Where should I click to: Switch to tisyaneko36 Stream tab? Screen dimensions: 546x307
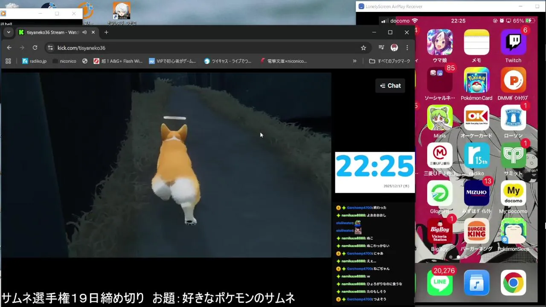click(x=53, y=32)
